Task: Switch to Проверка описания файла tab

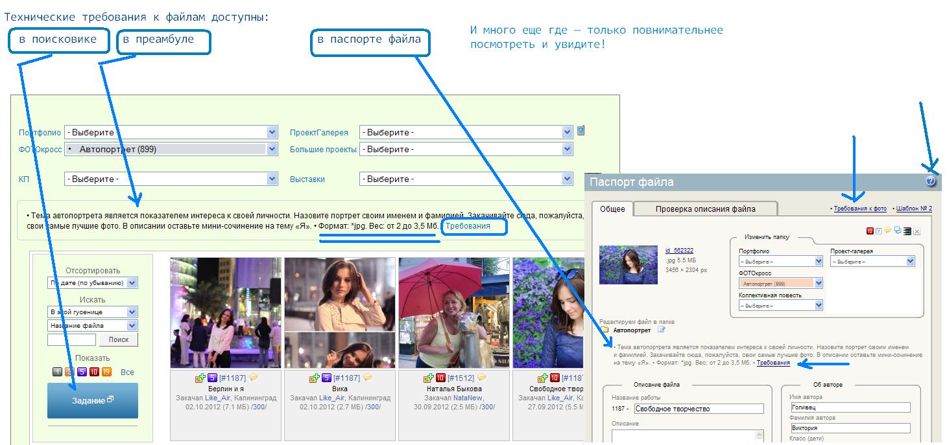Action: click(705, 209)
